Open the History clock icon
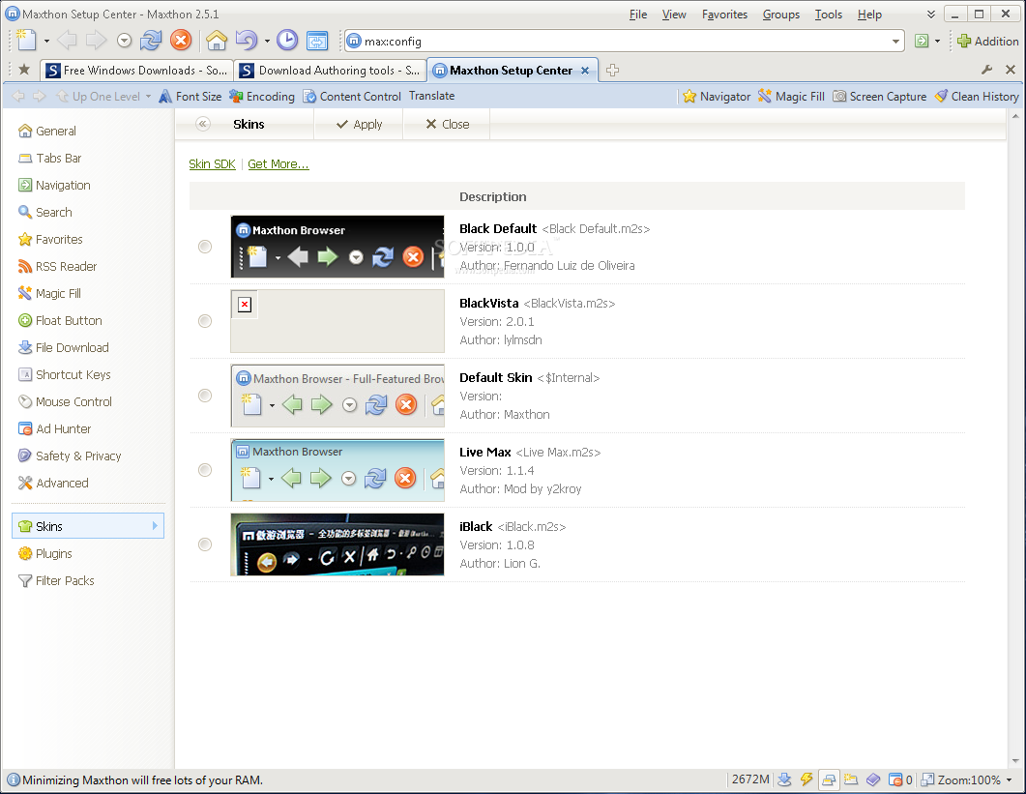1026x794 pixels. tap(287, 41)
